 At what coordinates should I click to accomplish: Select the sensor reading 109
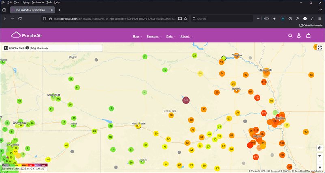tap(290, 167)
